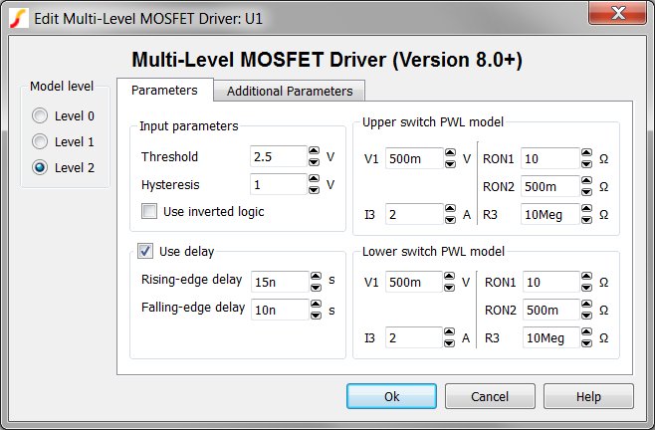
Task: Enable Use inverted logic checkbox
Action: (x=149, y=211)
